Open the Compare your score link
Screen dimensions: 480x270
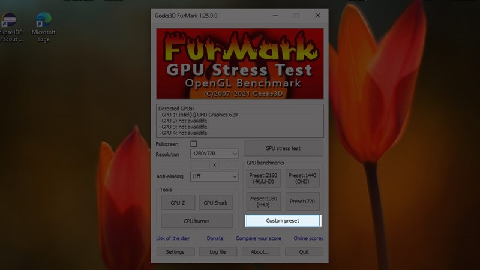tap(259, 238)
